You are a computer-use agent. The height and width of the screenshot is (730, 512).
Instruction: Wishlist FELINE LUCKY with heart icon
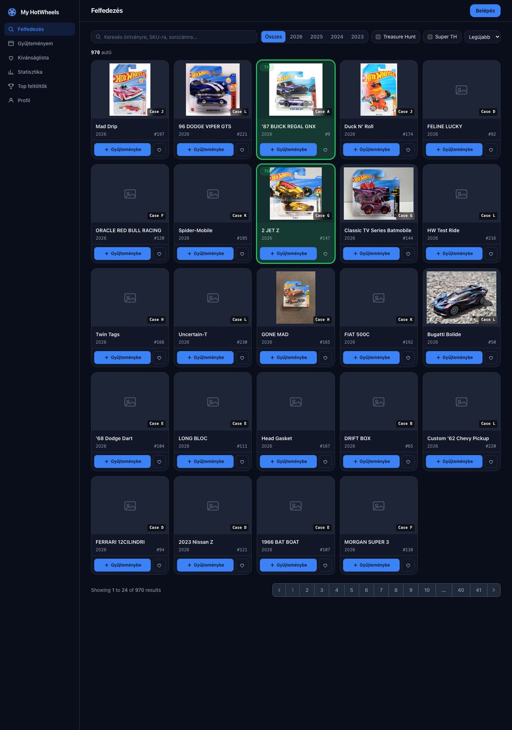tap(491, 150)
